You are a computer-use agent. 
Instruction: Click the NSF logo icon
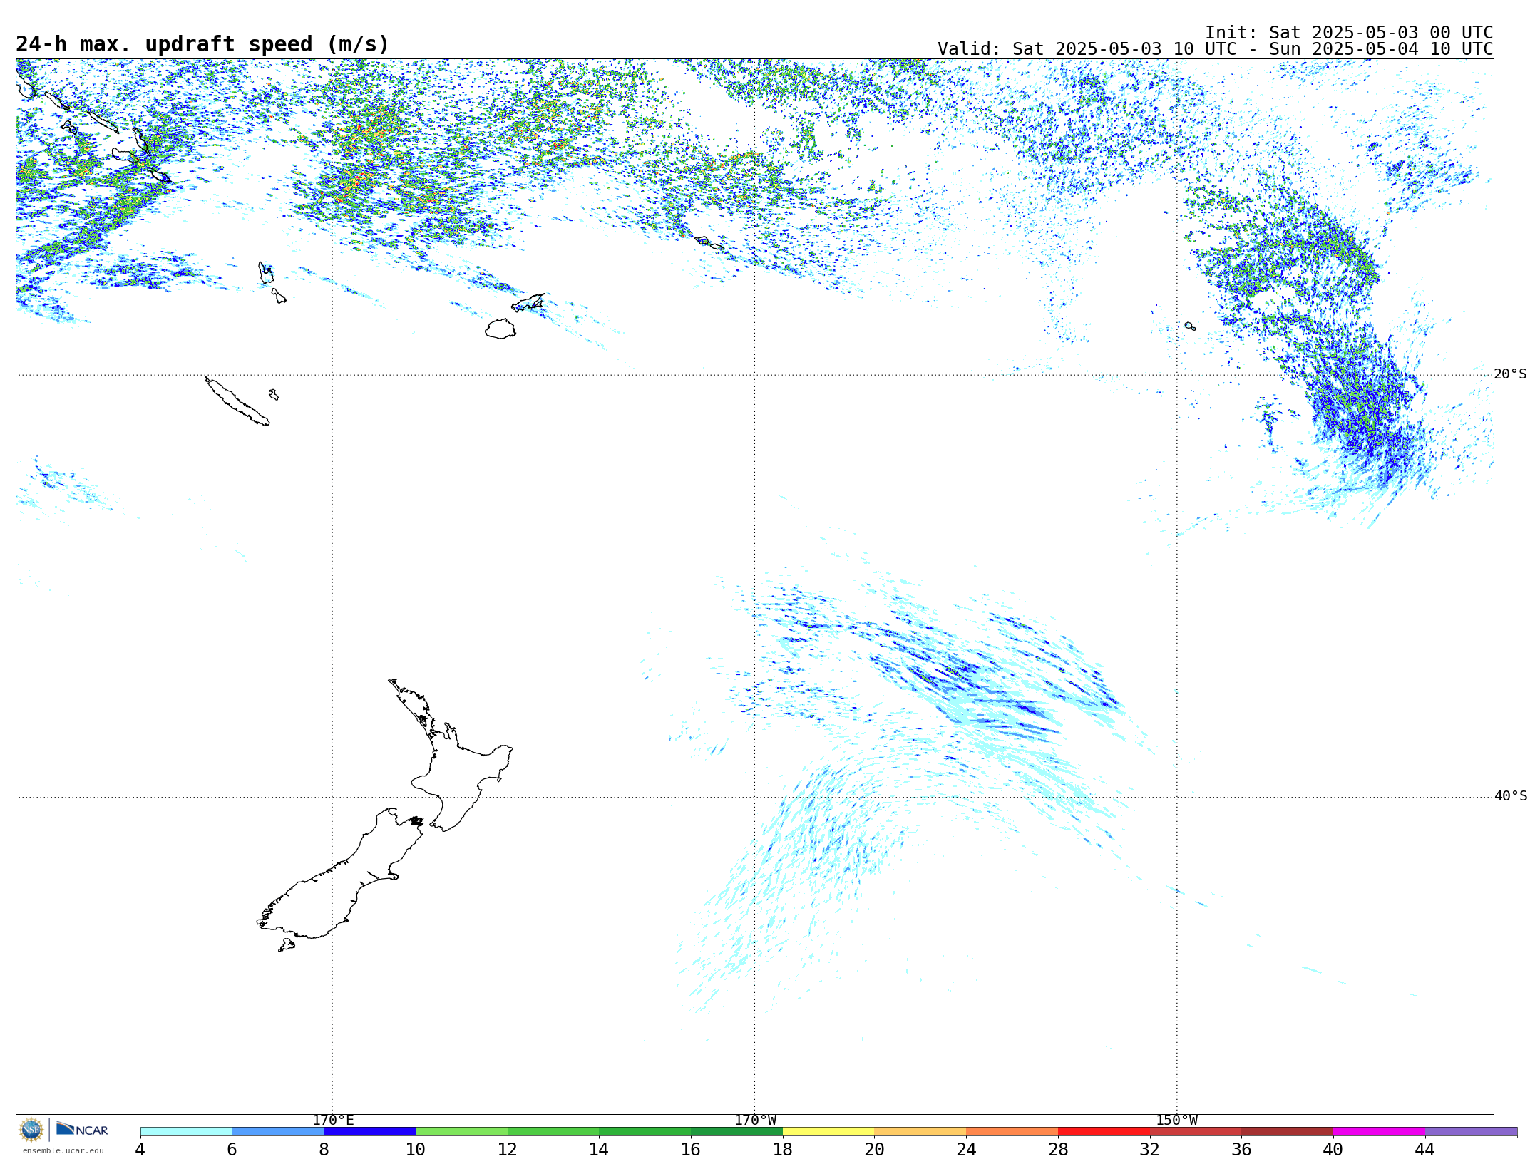coord(31,1130)
